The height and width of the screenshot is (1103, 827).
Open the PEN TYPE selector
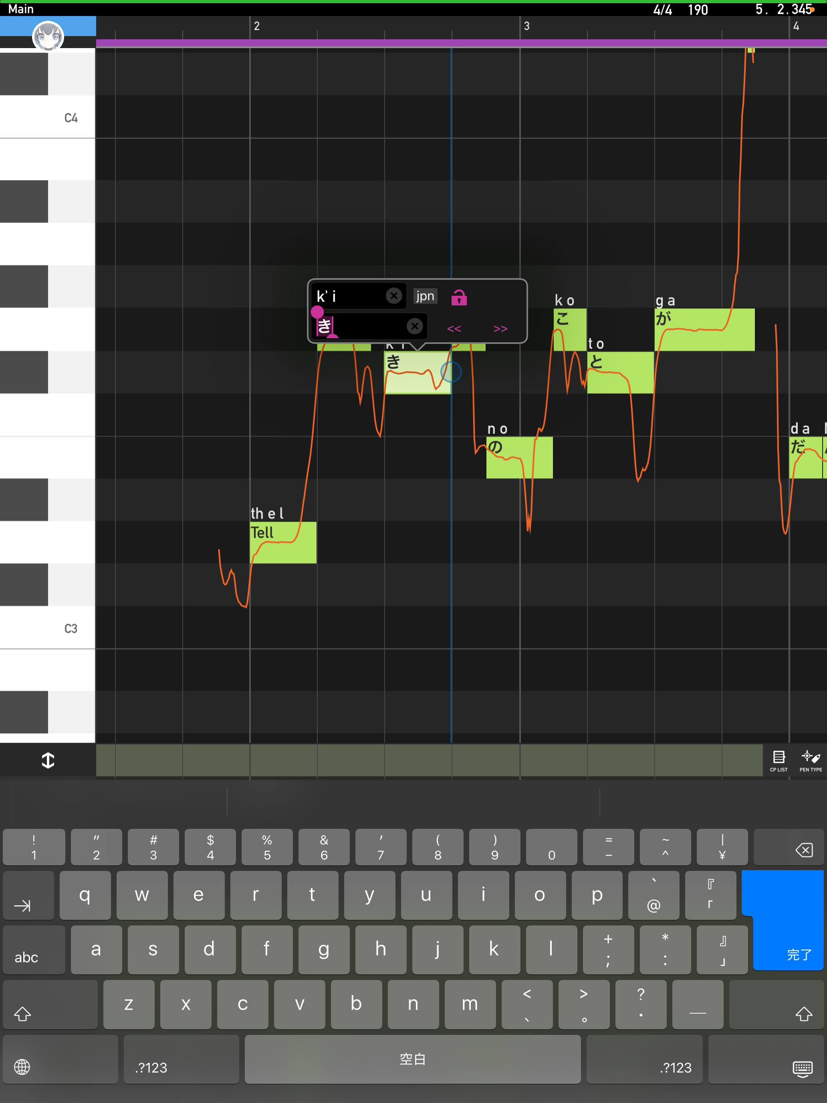(810, 760)
